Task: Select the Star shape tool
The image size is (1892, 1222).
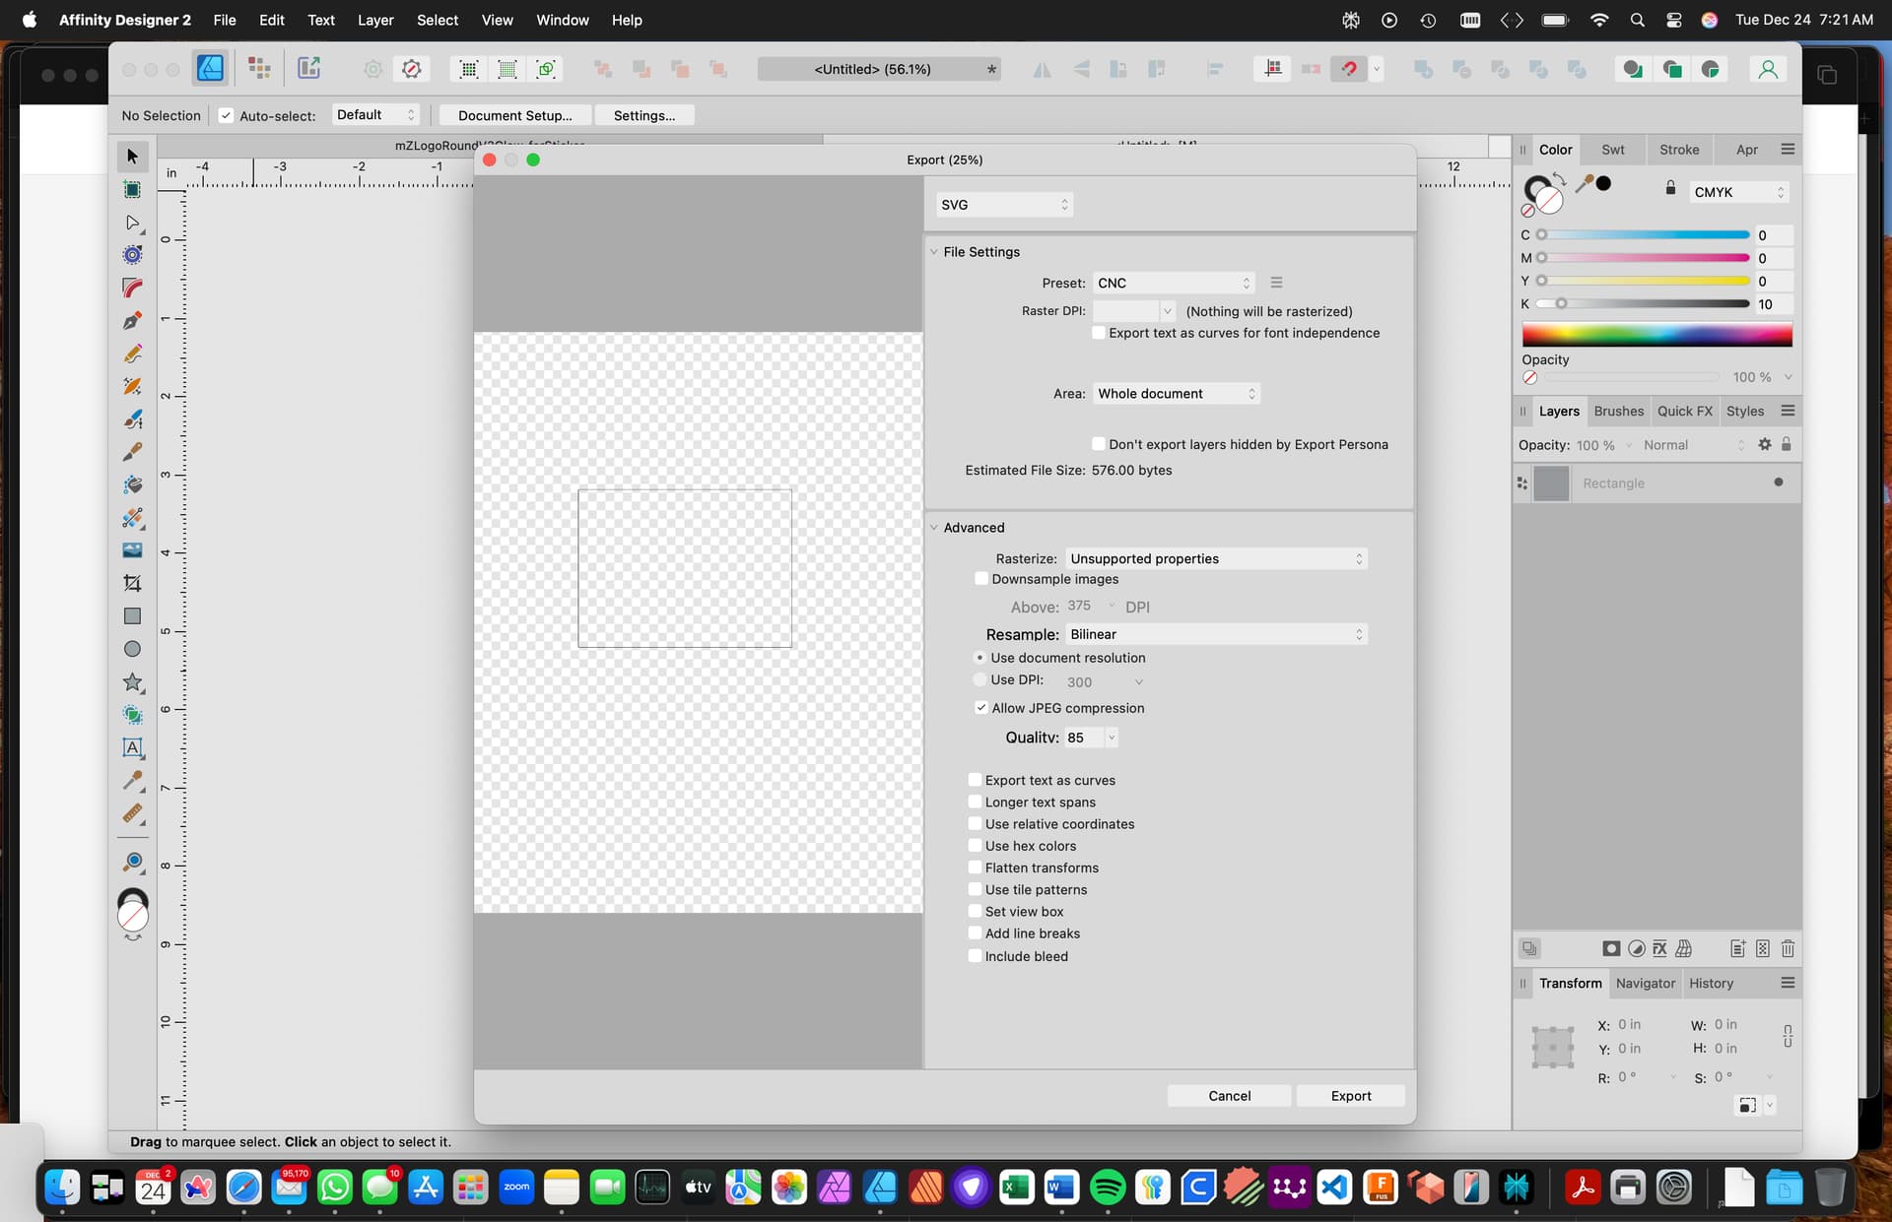Action: [132, 682]
